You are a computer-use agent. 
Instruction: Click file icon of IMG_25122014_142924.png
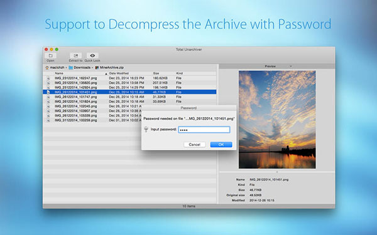coord(48,88)
